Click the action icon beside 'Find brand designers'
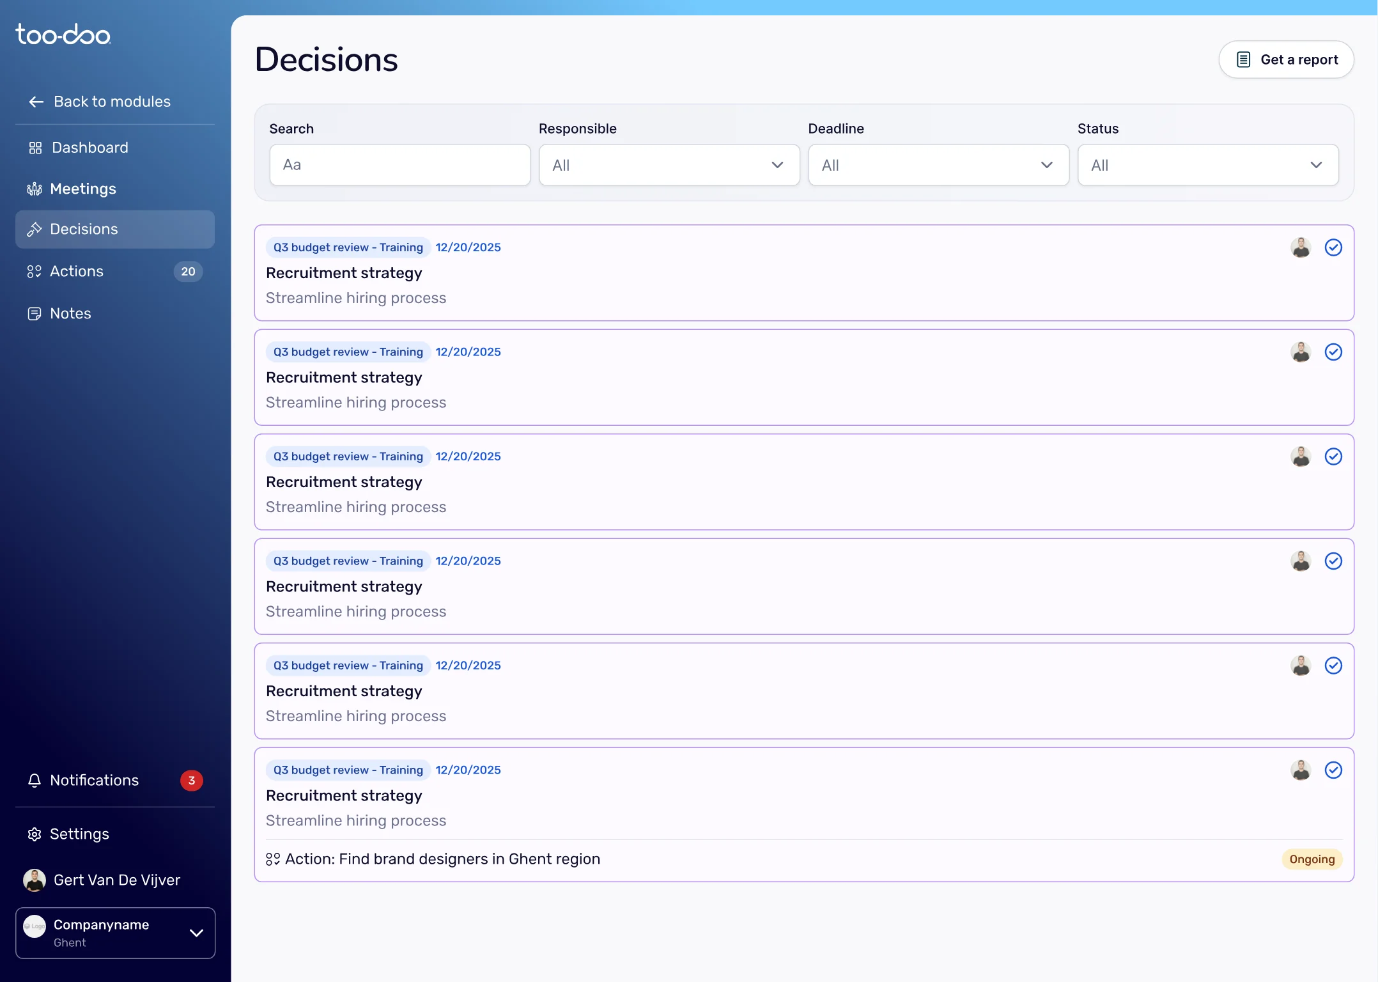The height and width of the screenshot is (982, 1378). click(x=273, y=859)
